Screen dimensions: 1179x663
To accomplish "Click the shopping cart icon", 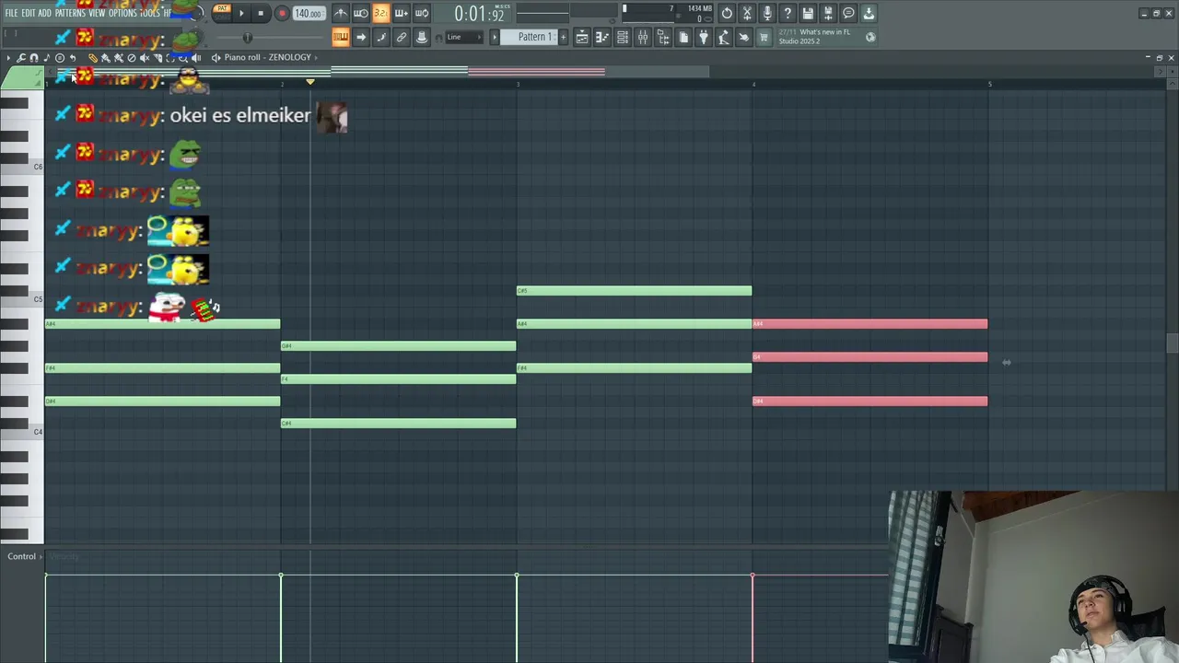I will click(764, 37).
